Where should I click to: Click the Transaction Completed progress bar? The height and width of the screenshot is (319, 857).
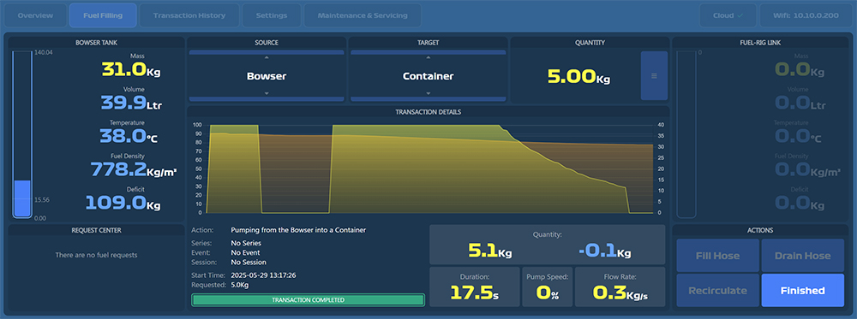click(308, 300)
